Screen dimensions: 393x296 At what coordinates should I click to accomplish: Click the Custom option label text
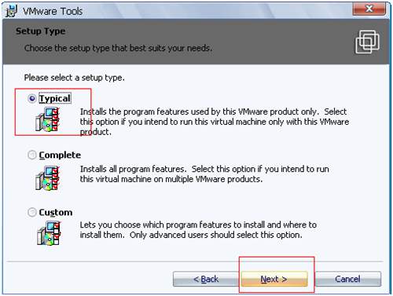pyautogui.click(x=56, y=212)
